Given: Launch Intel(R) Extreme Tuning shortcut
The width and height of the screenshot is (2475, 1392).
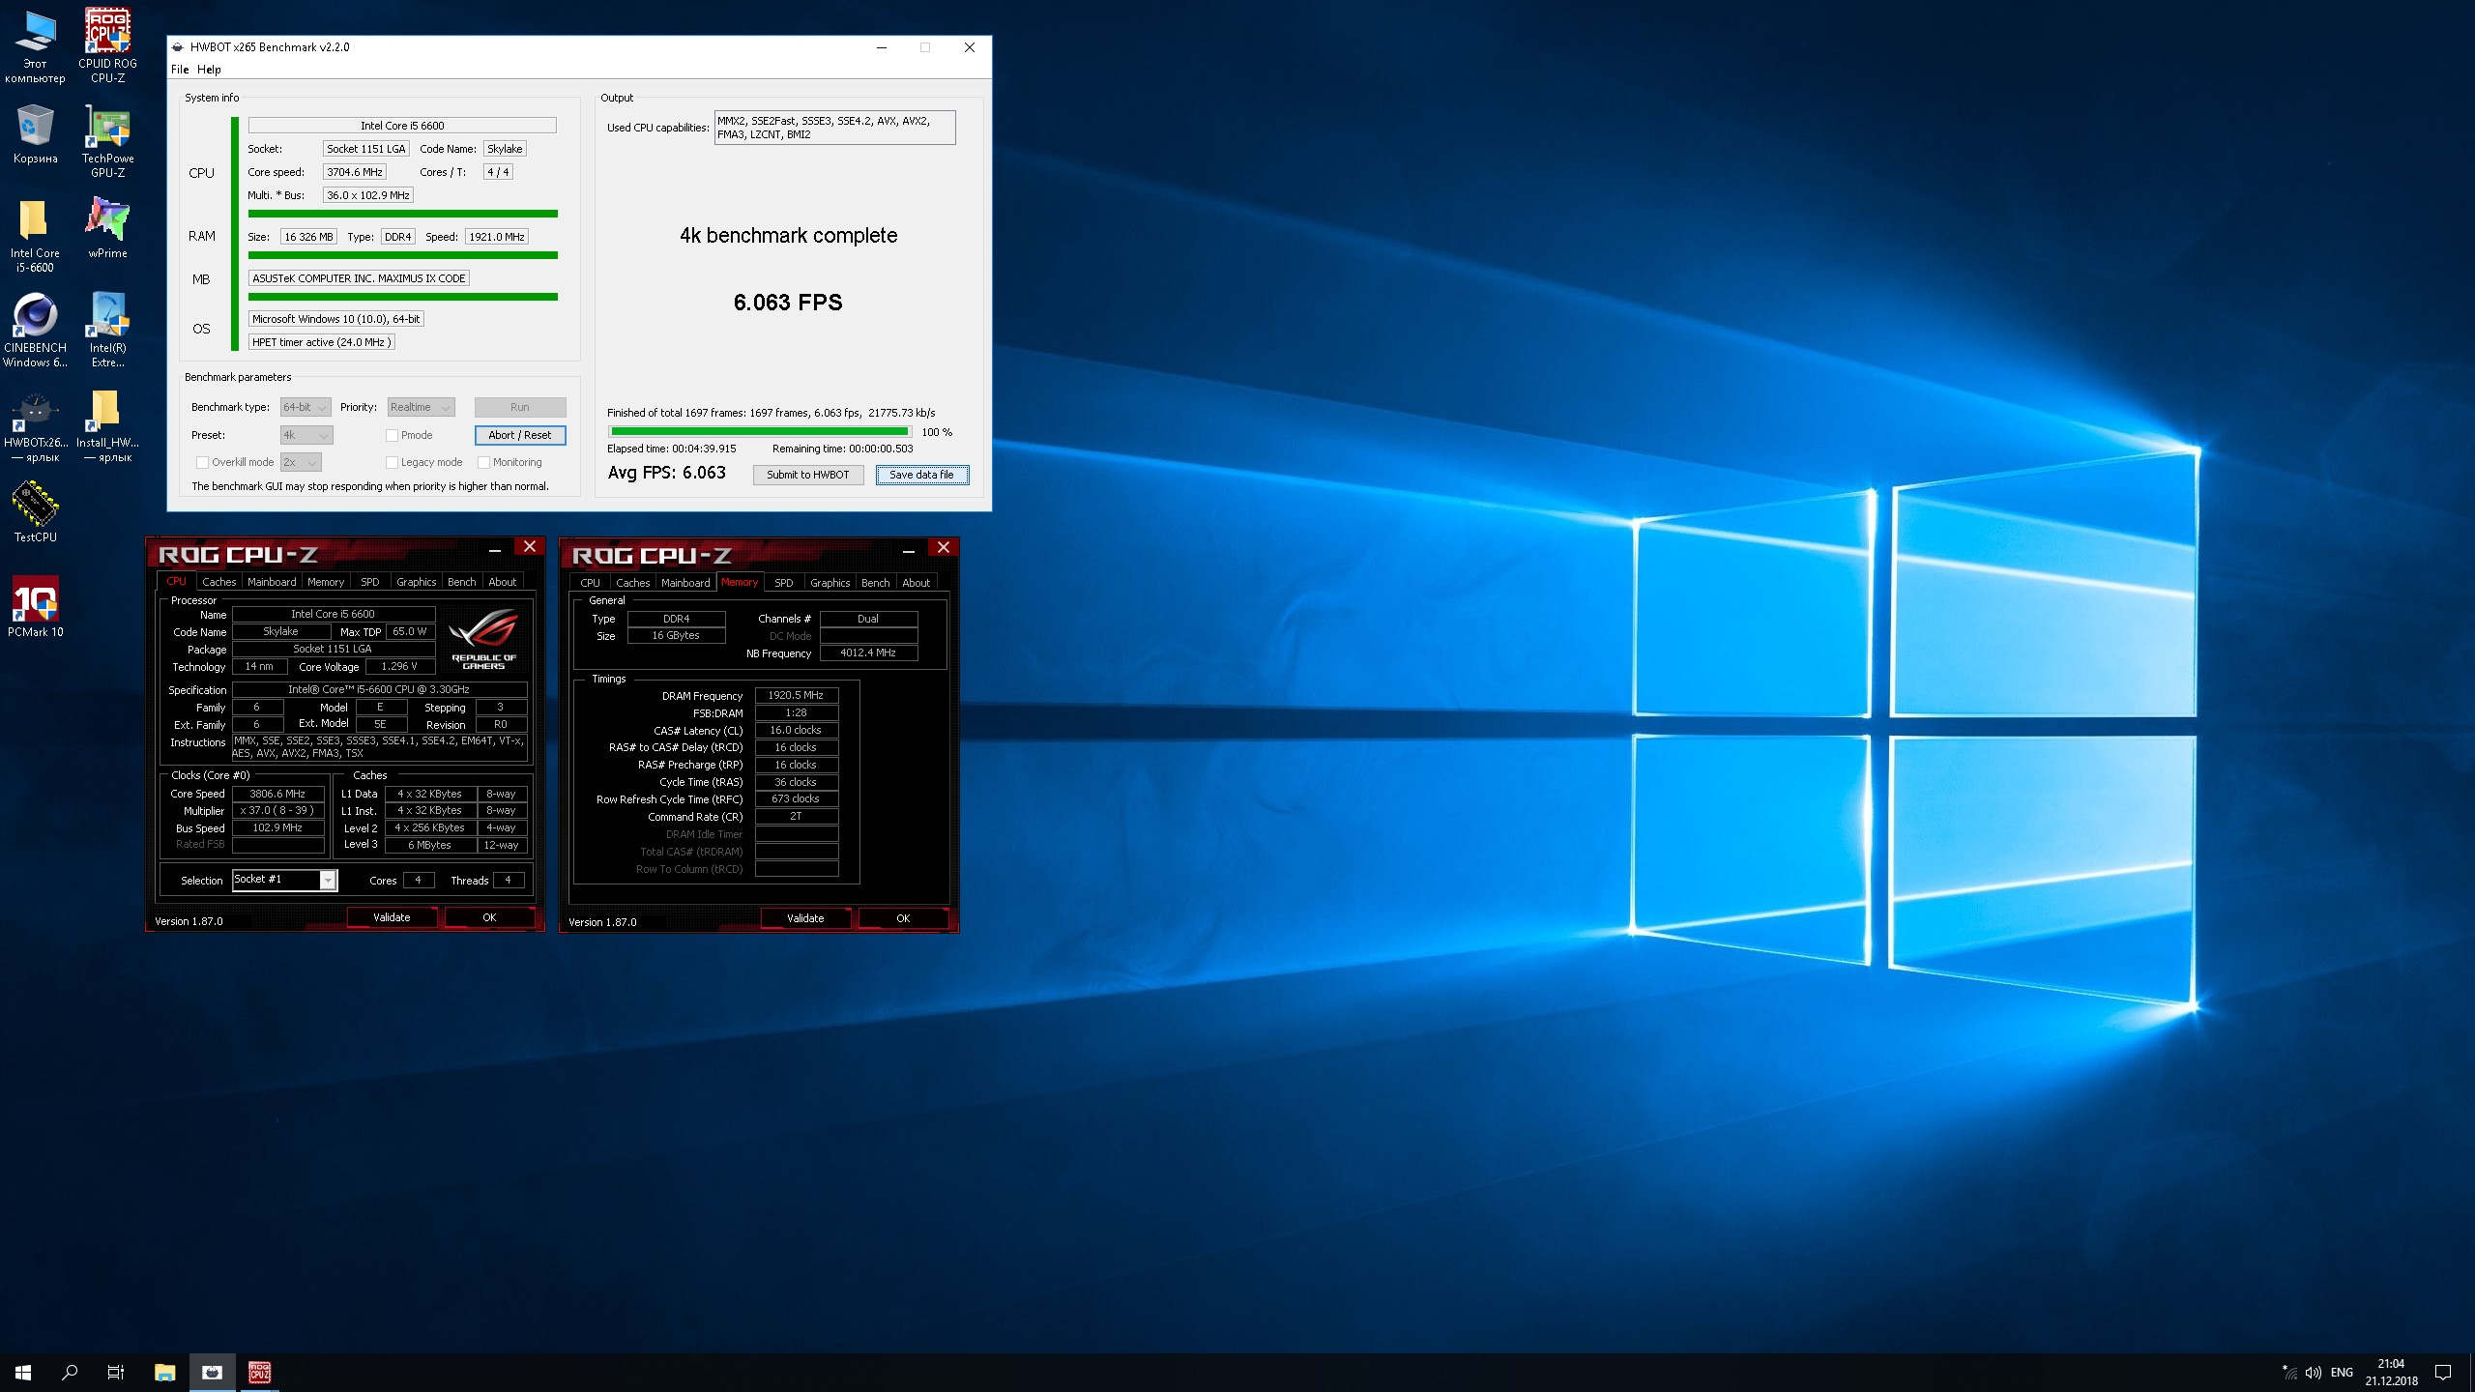Looking at the screenshot, I should point(107,331).
